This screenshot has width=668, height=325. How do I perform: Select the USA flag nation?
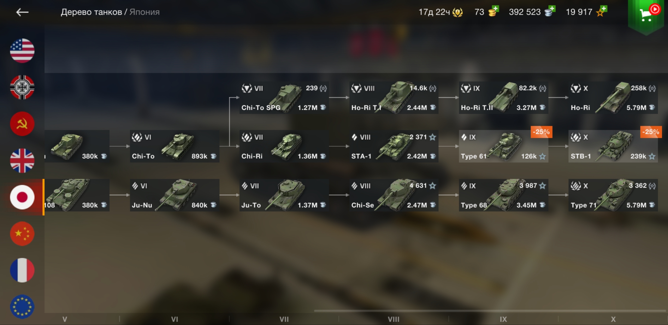[22, 51]
